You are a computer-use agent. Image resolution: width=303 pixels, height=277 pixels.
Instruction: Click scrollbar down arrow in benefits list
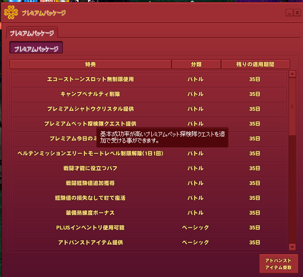292,247
